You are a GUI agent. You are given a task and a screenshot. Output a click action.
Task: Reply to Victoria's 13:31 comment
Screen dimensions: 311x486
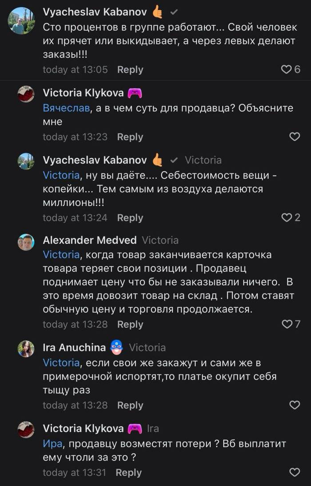click(129, 473)
